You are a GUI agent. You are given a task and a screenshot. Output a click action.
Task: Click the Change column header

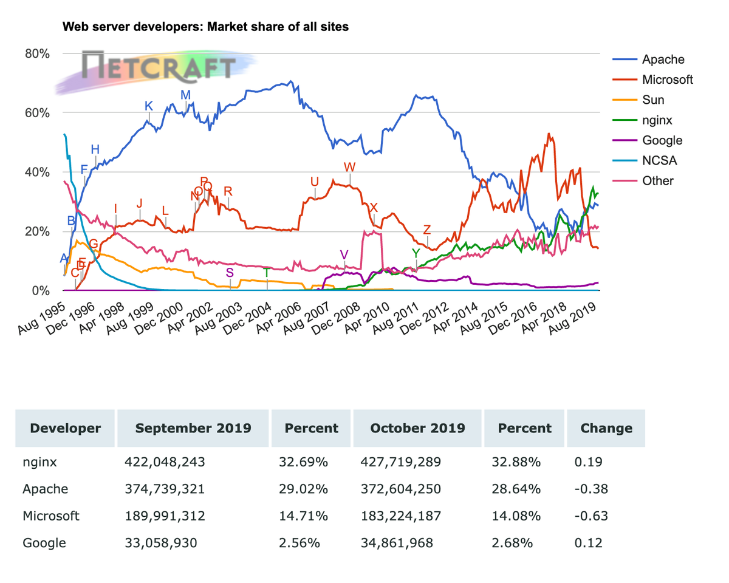click(x=606, y=428)
